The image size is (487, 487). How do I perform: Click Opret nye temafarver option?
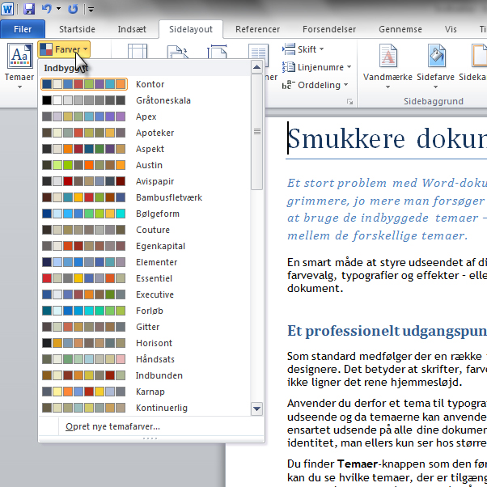tap(112, 426)
